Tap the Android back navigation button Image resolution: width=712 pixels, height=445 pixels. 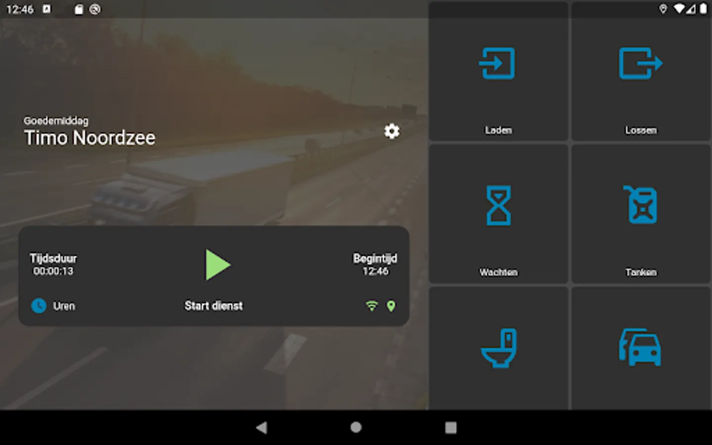point(262,428)
